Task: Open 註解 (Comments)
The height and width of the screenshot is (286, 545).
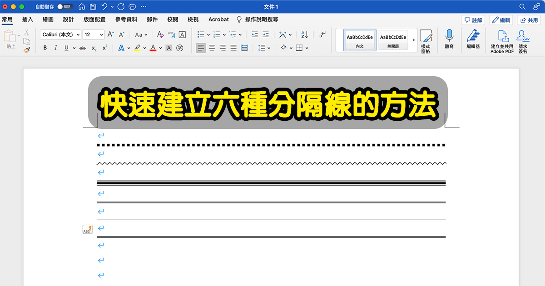Action: pos(474,19)
